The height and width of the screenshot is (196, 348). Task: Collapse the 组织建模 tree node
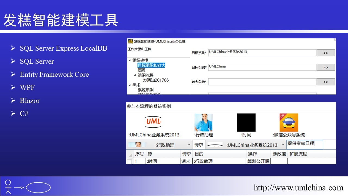pos(130,60)
